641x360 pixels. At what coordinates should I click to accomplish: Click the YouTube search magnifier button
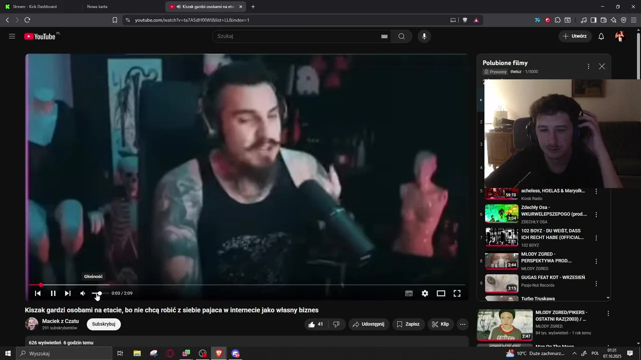pos(402,36)
